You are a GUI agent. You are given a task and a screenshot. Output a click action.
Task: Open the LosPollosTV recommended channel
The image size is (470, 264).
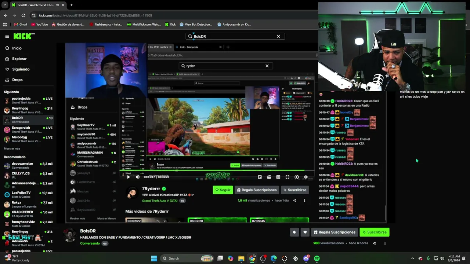click(28, 194)
